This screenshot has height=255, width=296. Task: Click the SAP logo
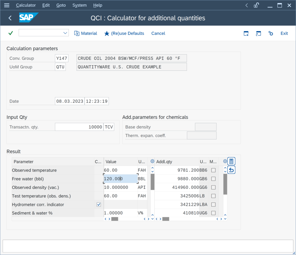(x=29, y=18)
